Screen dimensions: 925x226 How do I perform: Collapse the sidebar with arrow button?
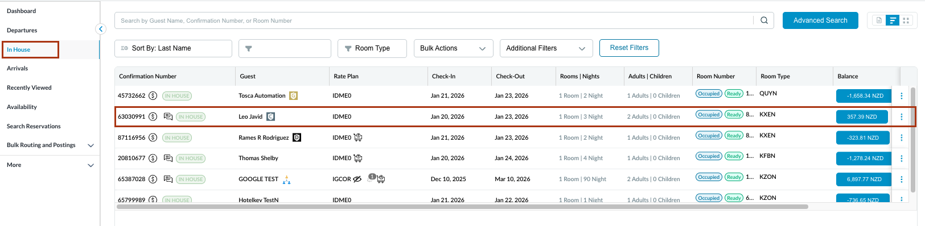[101, 29]
